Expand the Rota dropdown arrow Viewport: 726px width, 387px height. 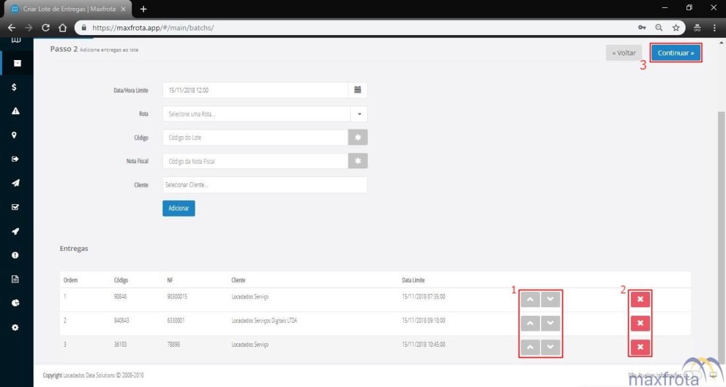[x=359, y=114]
